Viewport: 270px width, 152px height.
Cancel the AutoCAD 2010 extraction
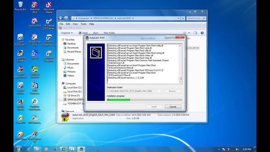pyautogui.click(x=173, y=107)
